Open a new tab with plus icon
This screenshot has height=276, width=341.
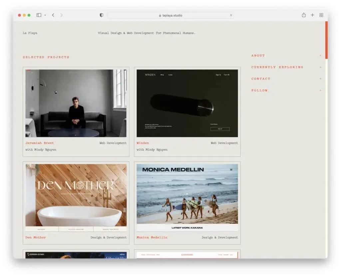(x=312, y=15)
